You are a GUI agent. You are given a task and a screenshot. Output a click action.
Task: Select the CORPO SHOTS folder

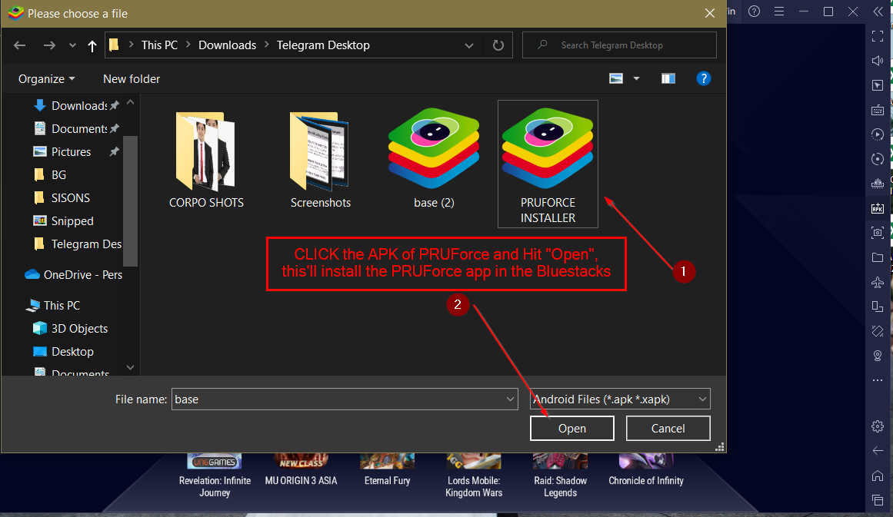tap(206, 160)
